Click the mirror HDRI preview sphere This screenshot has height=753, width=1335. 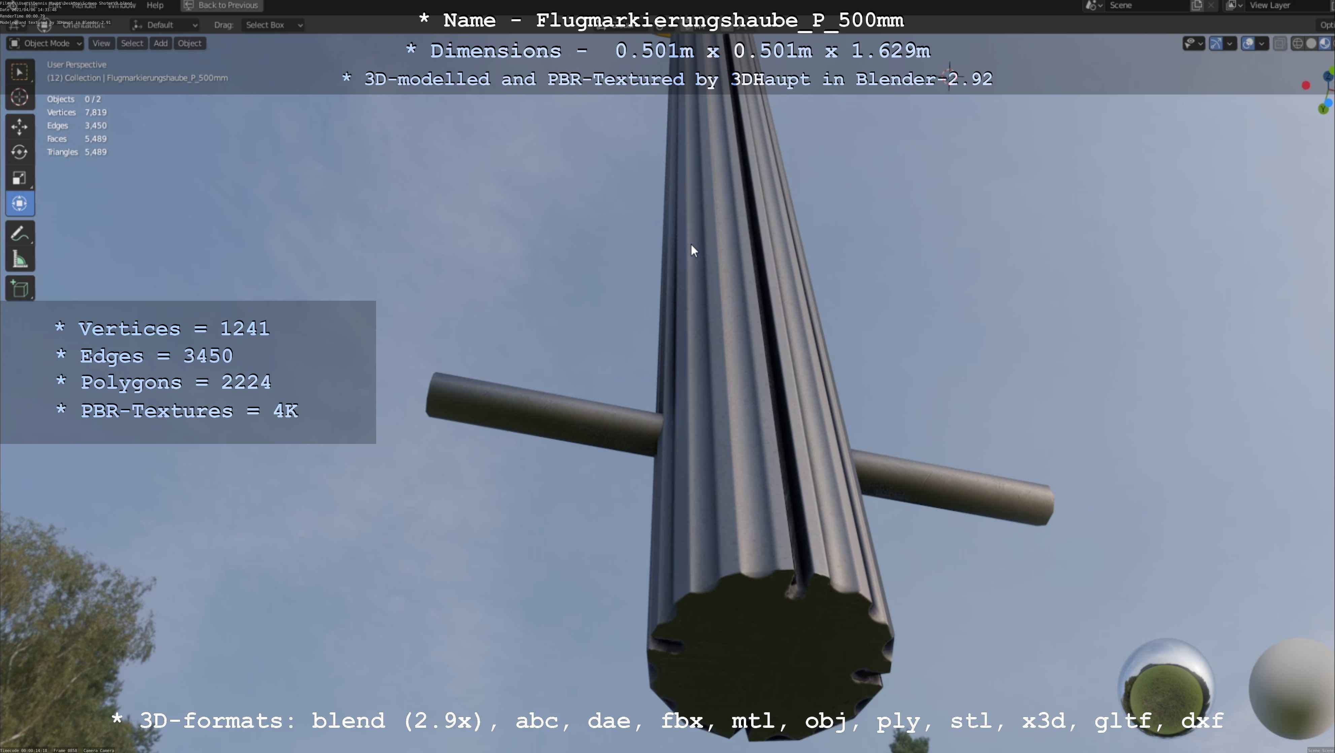pos(1166,687)
